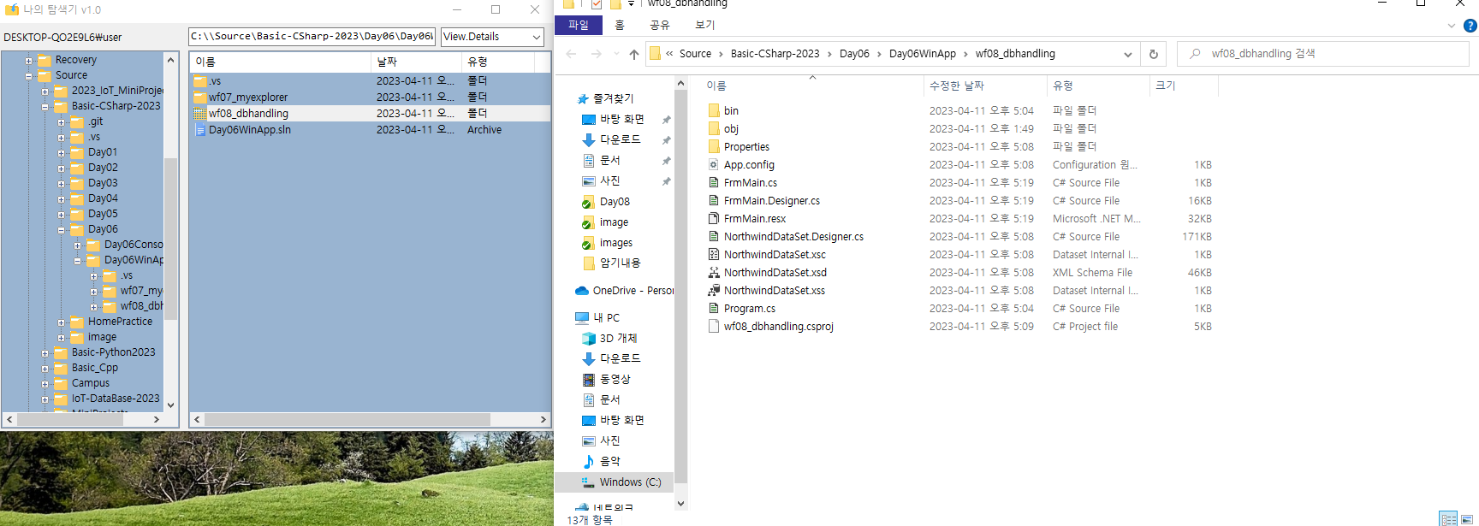Select the FrmMain.cs file icon
This screenshot has height=526, width=1479.
point(714,182)
